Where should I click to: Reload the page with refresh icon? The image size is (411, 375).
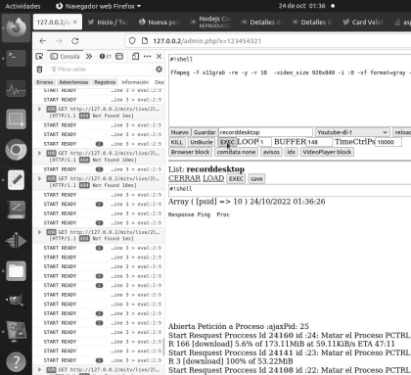click(75, 41)
